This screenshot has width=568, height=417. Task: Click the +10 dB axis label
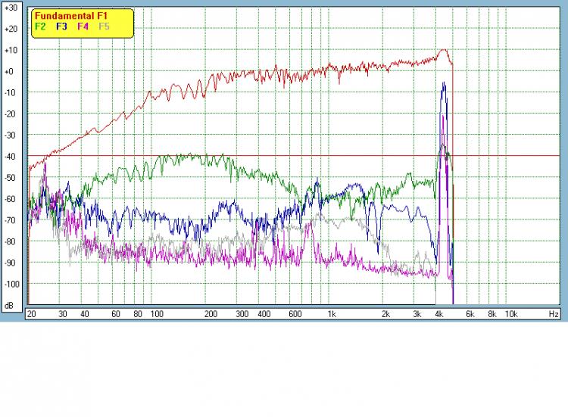pyautogui.click(x=11, y=50)
